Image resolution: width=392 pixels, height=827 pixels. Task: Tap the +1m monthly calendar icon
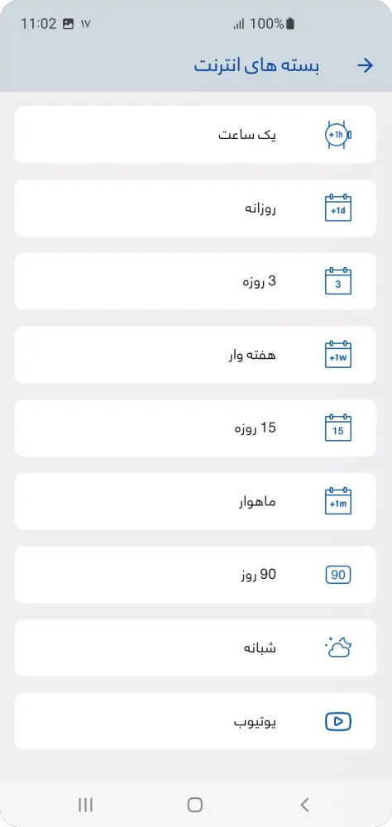pos(338,502)
